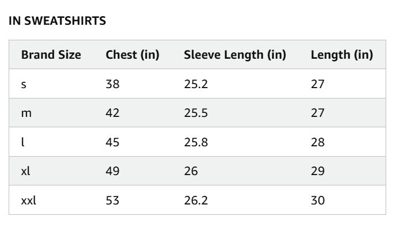Select the size m row label
The height and width of the screenshot is (235, 400).
coord(27,113)
